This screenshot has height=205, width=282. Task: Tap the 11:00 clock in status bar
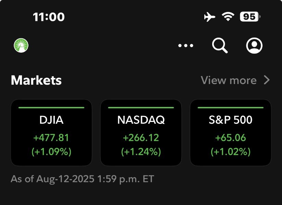point(49,17)
